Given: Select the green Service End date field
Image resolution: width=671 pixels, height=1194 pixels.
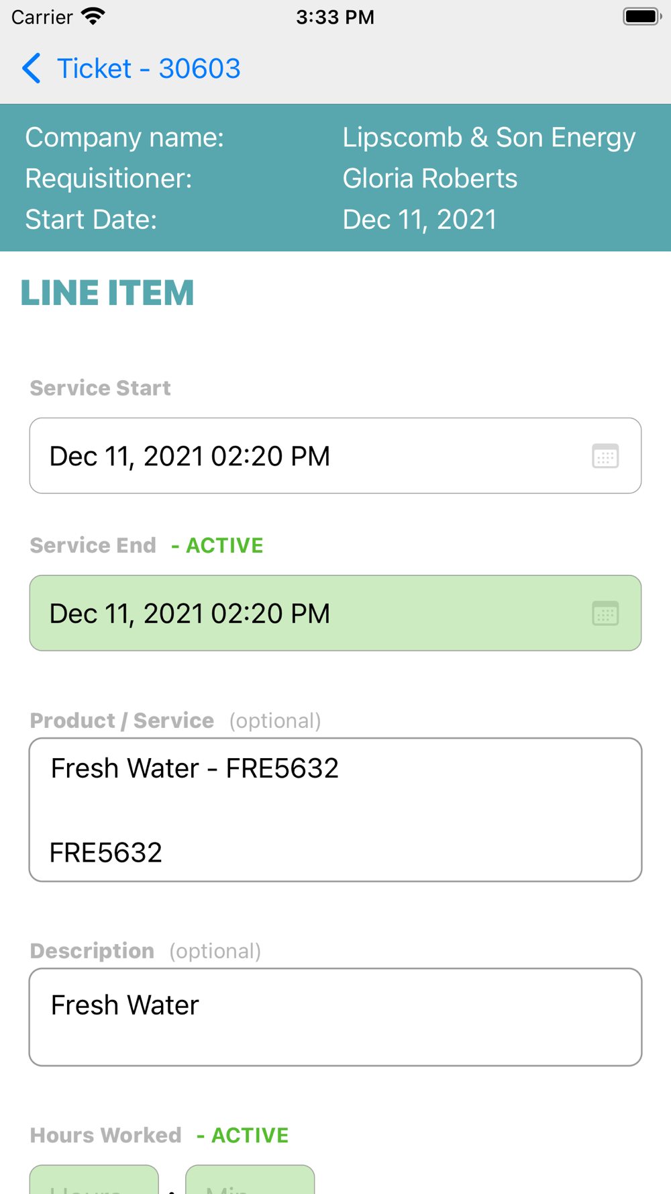Looking at the screenshot, I should coord(335,613).
